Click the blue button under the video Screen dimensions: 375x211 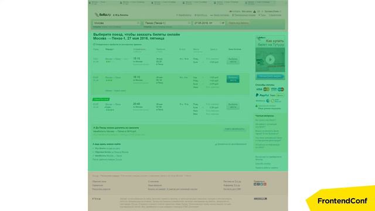270,76
